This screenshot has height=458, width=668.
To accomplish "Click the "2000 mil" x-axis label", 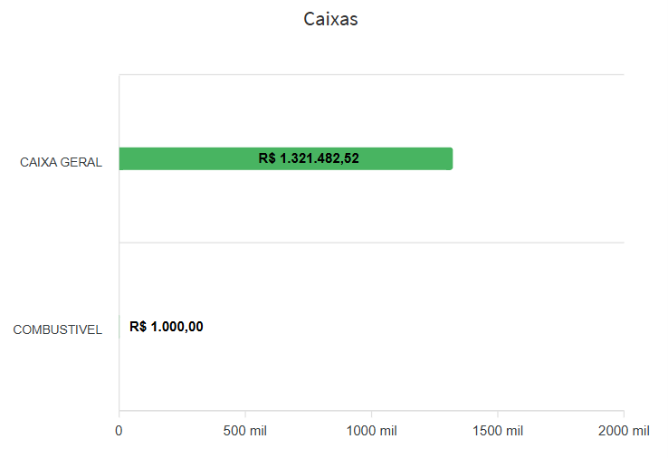I will tap(623, 432).
